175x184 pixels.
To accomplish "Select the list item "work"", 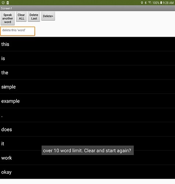I will (x=87, y=158).
